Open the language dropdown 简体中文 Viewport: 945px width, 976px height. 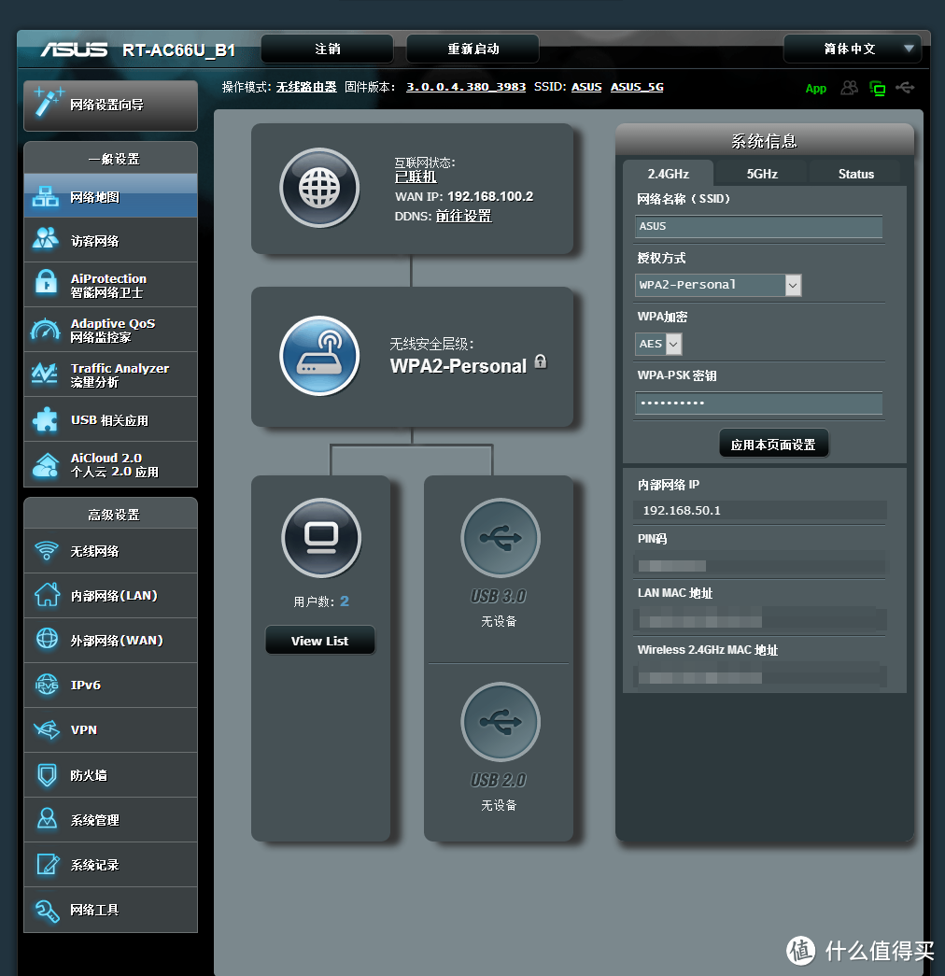click(852, 49)
